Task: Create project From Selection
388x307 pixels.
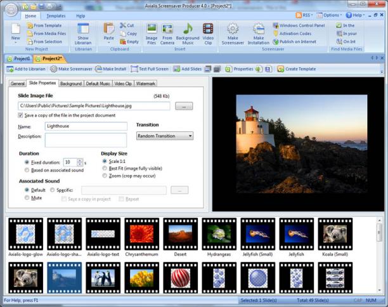Action: pyautogui.click(x=44, y=42)
